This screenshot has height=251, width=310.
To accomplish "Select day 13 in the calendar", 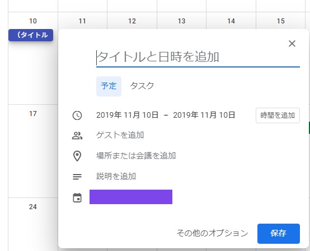I will 181,21.
